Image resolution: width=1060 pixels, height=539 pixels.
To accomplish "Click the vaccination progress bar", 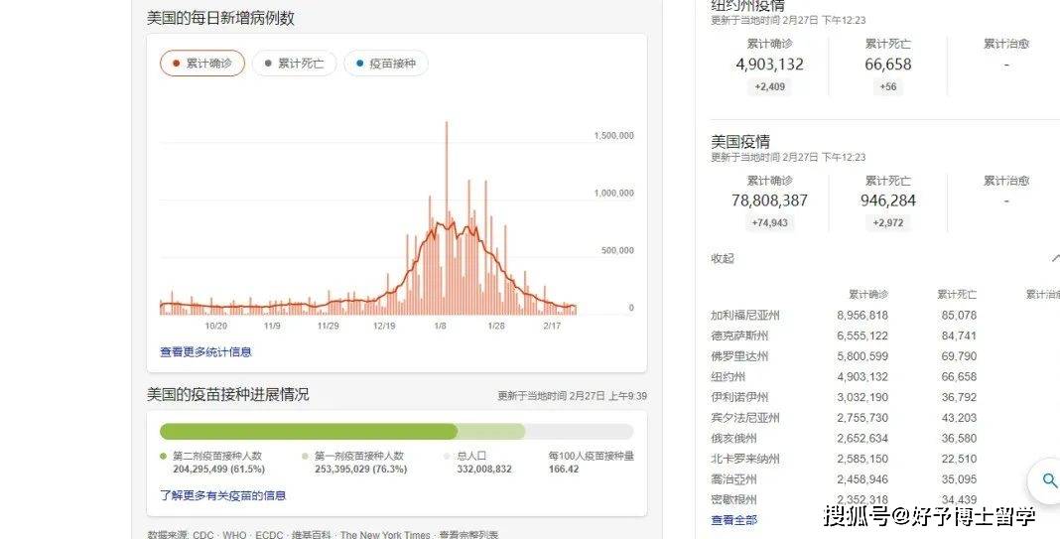I will [x=397, y=432].
